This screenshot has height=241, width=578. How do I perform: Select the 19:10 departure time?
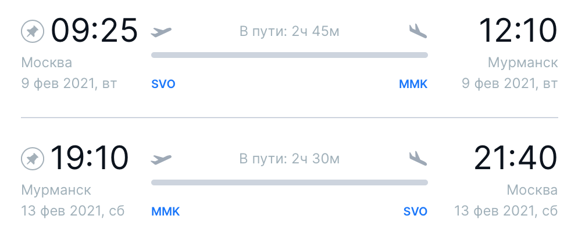pyautogui.click(x=89, y=158)
